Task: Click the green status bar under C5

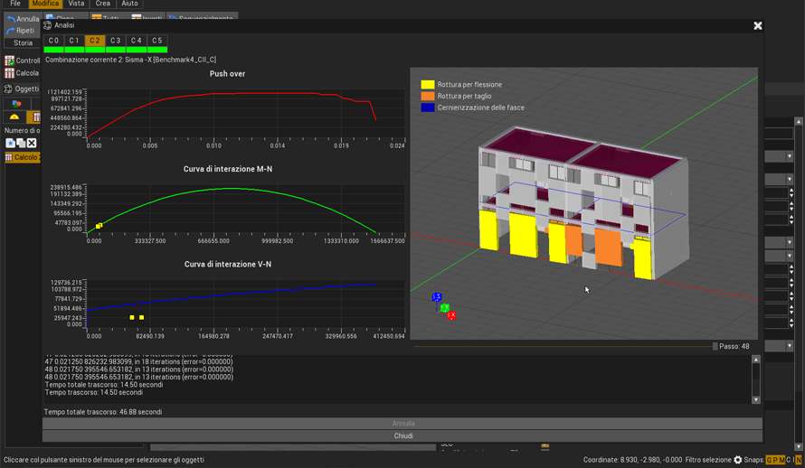Action: [157, 50]
